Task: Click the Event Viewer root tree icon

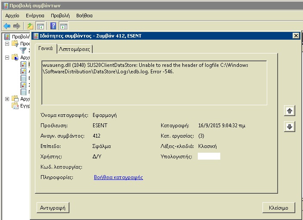Action: click(x=7, y=37)
